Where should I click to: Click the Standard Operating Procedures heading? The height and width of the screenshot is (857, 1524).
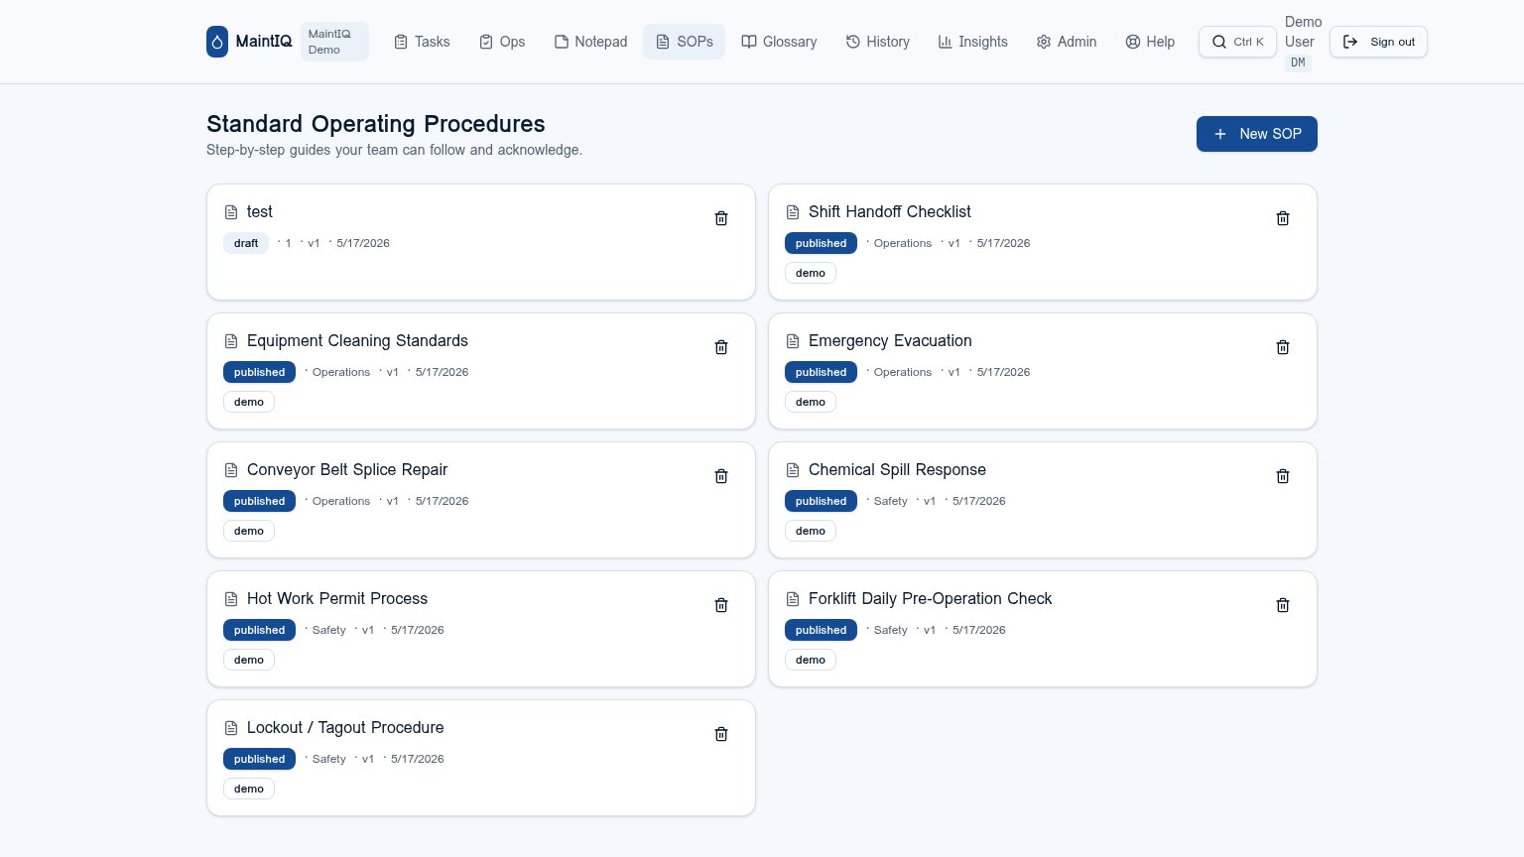[376, 124]
